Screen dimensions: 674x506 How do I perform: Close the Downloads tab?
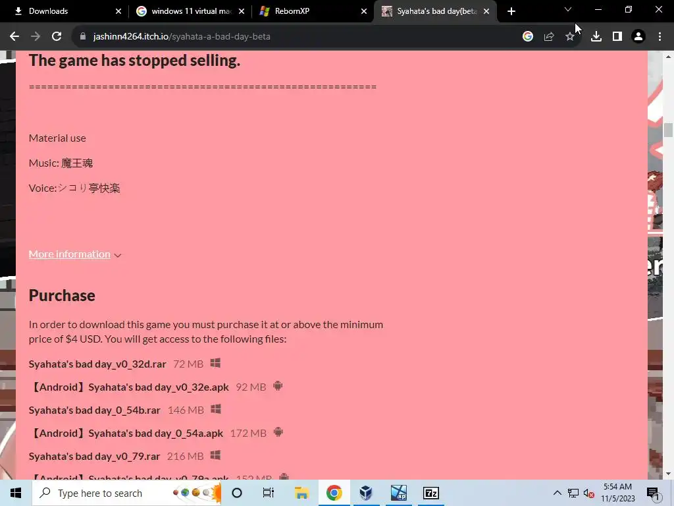[x=118, y=11]
